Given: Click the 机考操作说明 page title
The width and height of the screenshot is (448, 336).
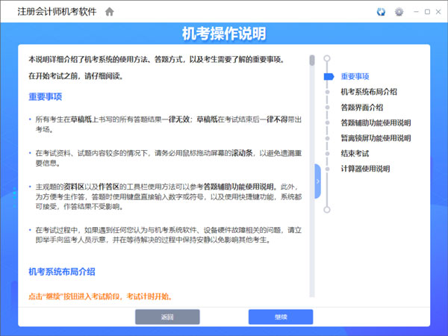Looking at the screenshot, I should pos(224,34).
